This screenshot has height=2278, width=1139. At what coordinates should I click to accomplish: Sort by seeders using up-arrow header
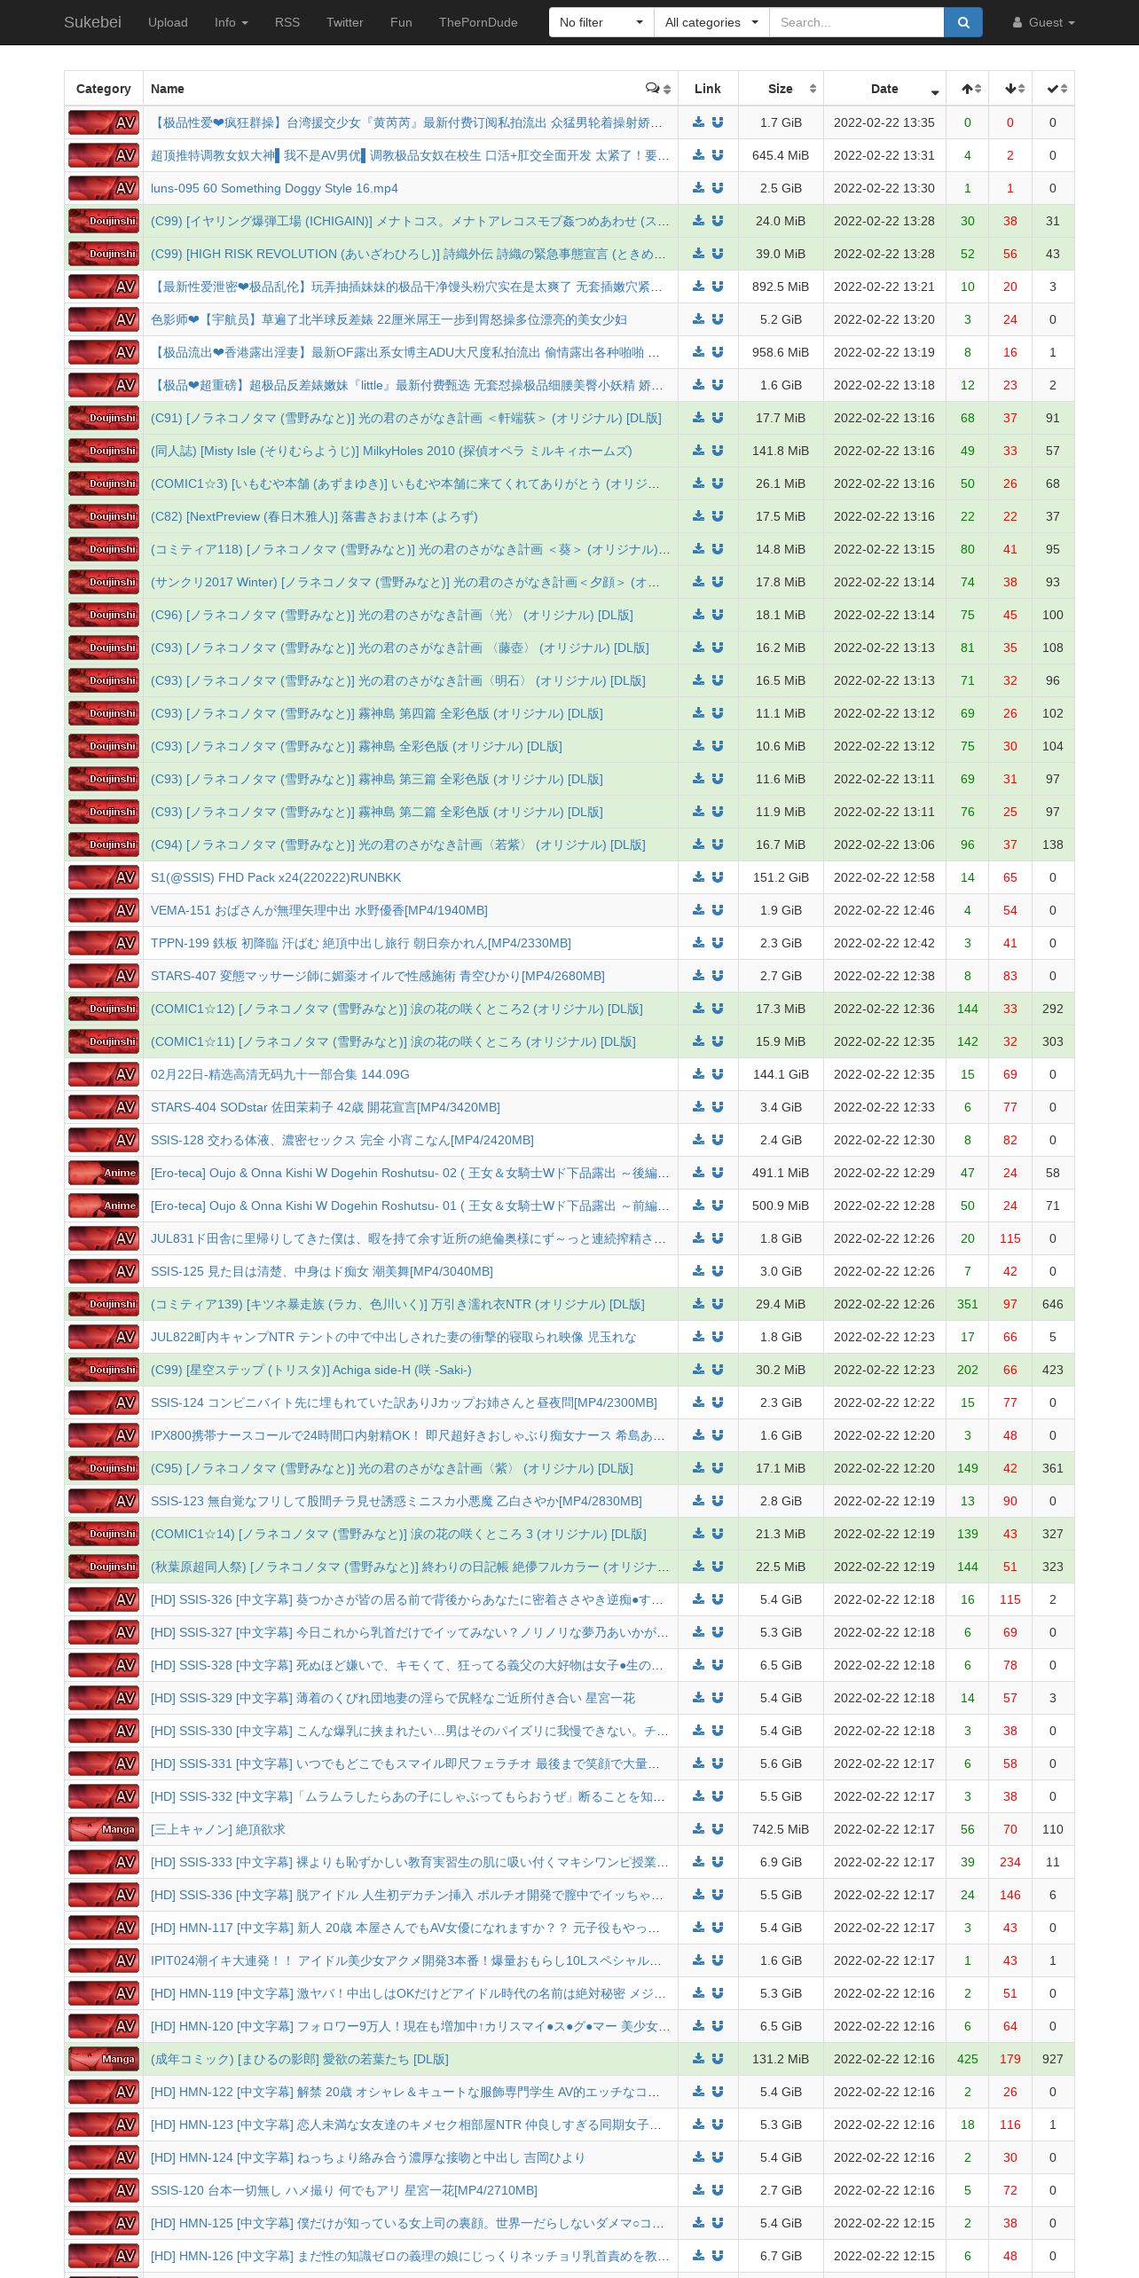click(968, 89)
